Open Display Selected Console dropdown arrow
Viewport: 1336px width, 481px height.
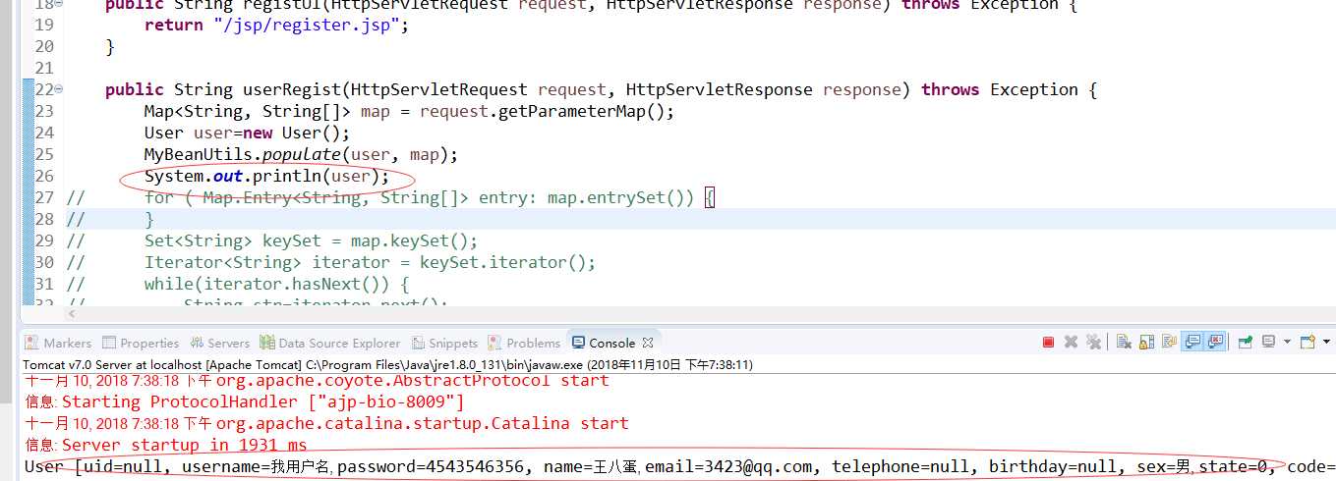click(1287, 342)
